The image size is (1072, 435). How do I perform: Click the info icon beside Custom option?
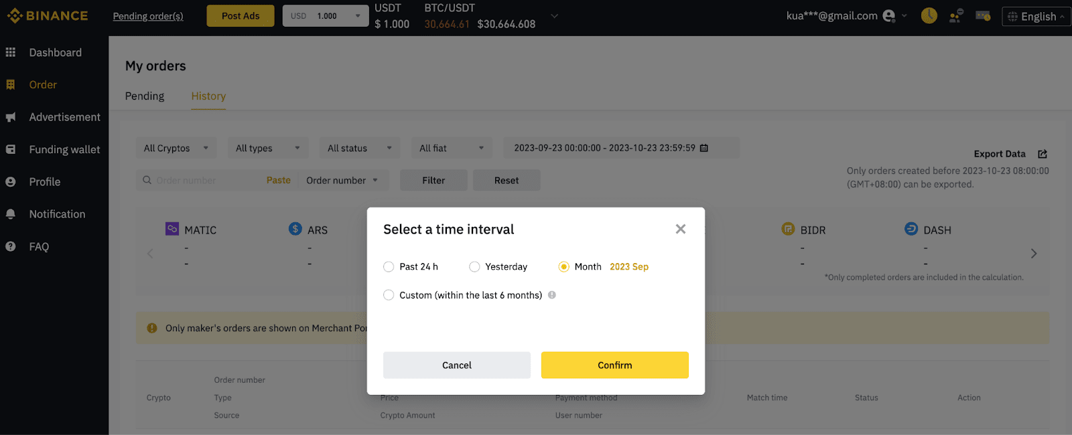(552, 294)
